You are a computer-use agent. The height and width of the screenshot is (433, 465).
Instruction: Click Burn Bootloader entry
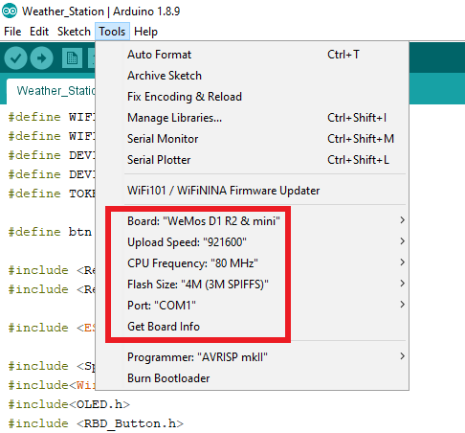[252, 378]
